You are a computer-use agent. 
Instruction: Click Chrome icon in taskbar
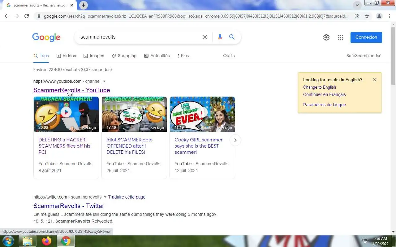click(x=66, y=241)
